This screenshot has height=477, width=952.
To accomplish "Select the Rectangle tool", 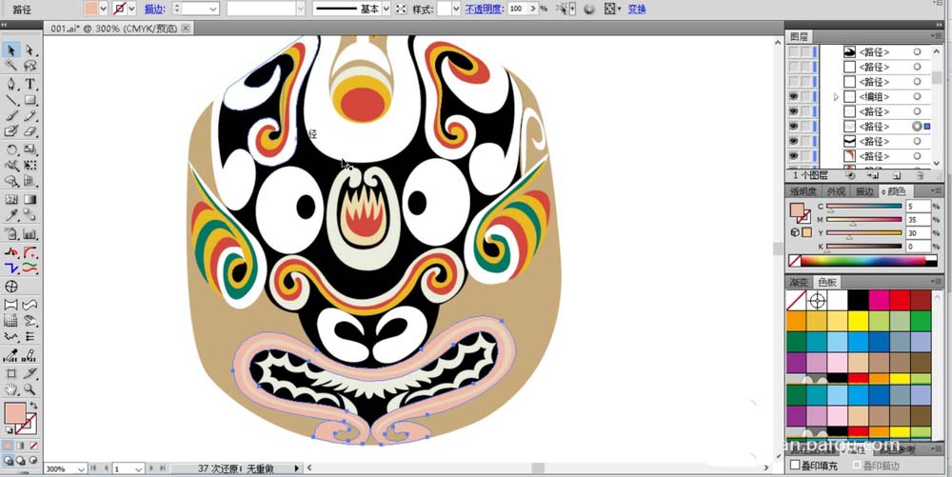I will click(30, 100).
